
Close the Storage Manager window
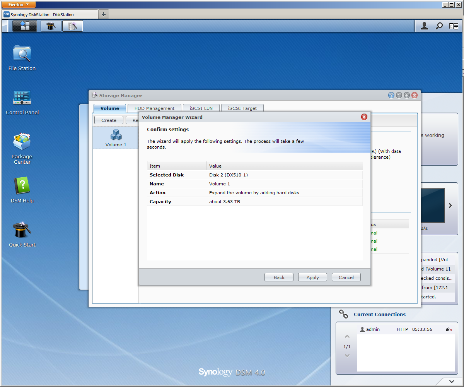pyautogui.click(x=415, y=95)
